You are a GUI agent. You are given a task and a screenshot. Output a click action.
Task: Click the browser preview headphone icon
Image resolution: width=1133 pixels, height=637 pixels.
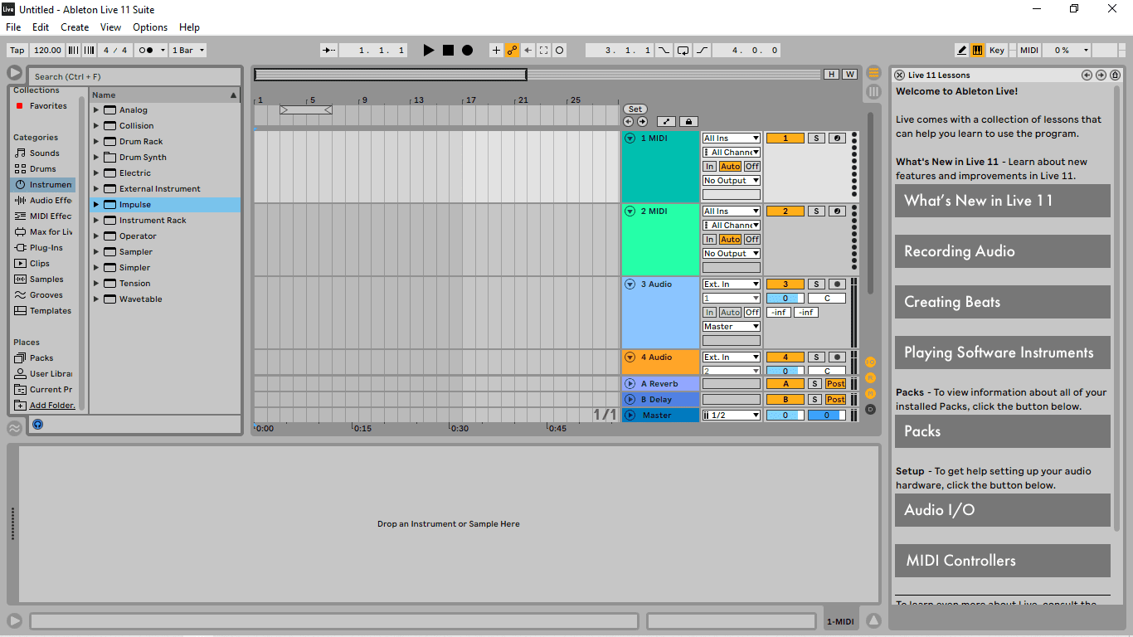tap(37, 425)
